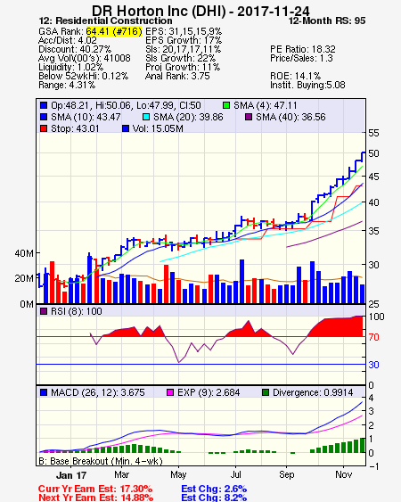Click the red 70 RSI level label
This screenshot has width=401, height=502.
click(x=373, y=337)
